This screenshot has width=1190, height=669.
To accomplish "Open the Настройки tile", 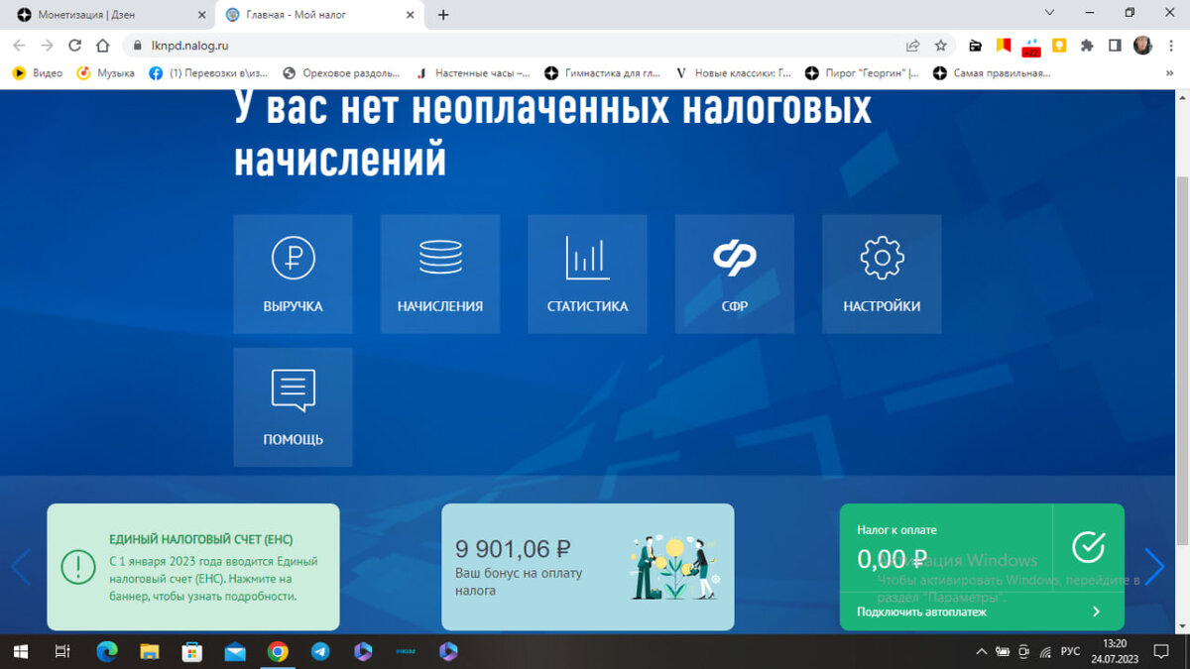I will coord(881,274).
